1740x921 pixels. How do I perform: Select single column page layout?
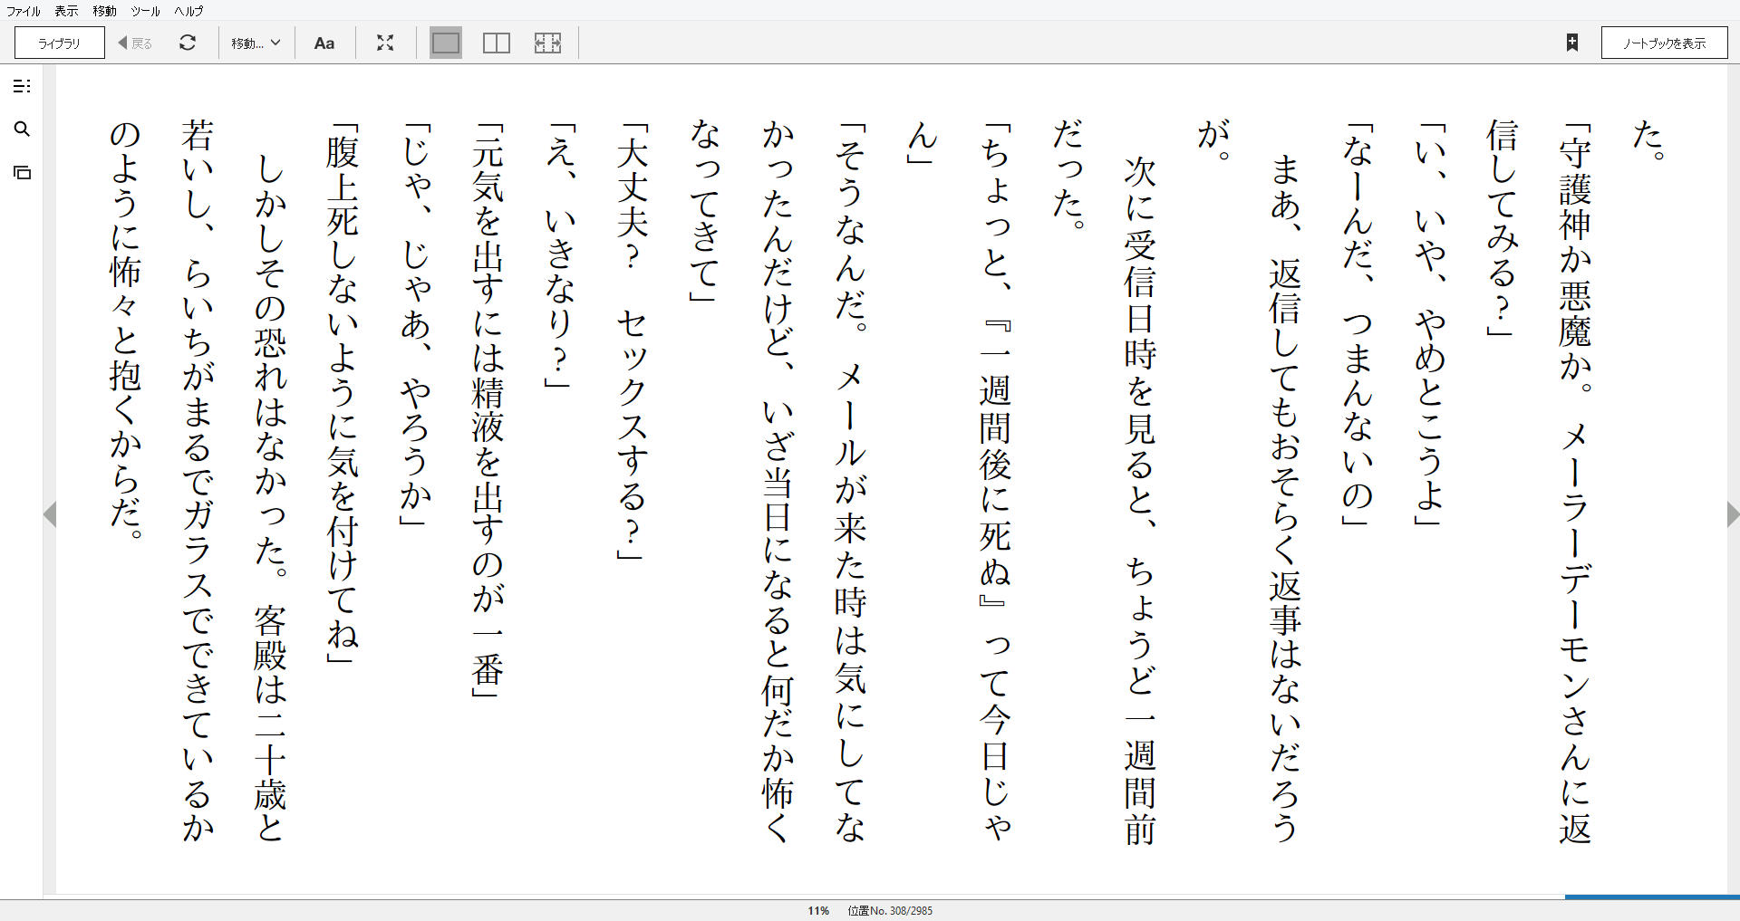click(445, 43)
